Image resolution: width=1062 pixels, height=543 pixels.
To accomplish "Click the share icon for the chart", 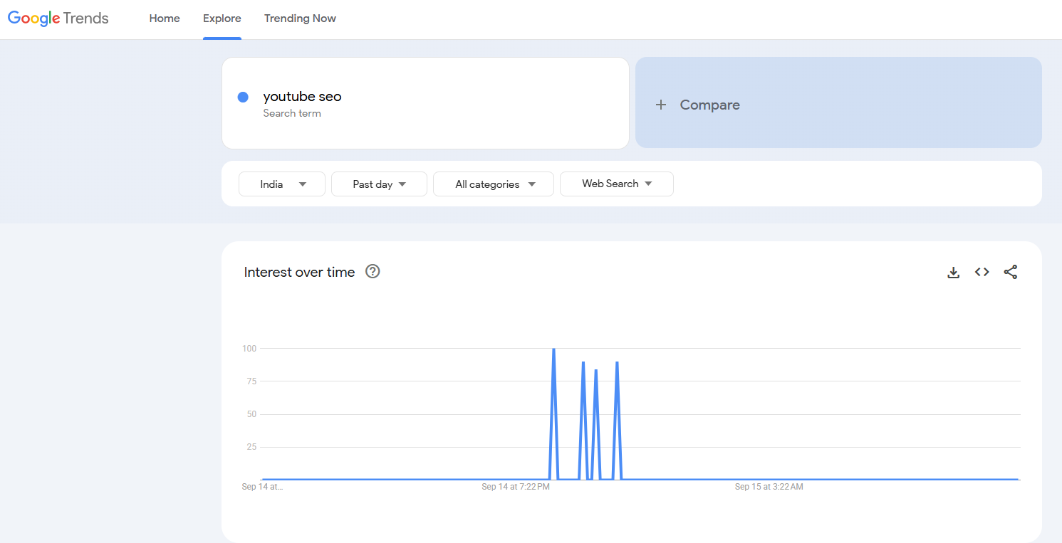I will pyautogui.click(x=1011, y=272).
